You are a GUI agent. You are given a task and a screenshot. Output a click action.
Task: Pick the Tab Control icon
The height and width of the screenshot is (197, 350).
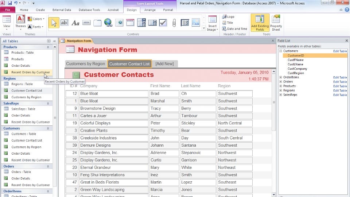(x=97, y=23)
